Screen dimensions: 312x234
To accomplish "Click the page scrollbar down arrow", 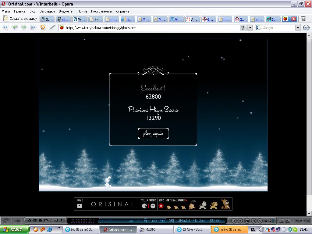I will tap(309, 214).
